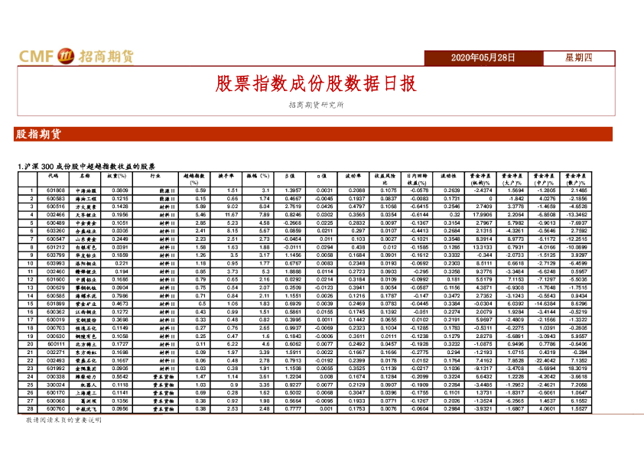644x455 pixels.
Task: Click the date field 2020年05月28日
Action: point(482,57)
